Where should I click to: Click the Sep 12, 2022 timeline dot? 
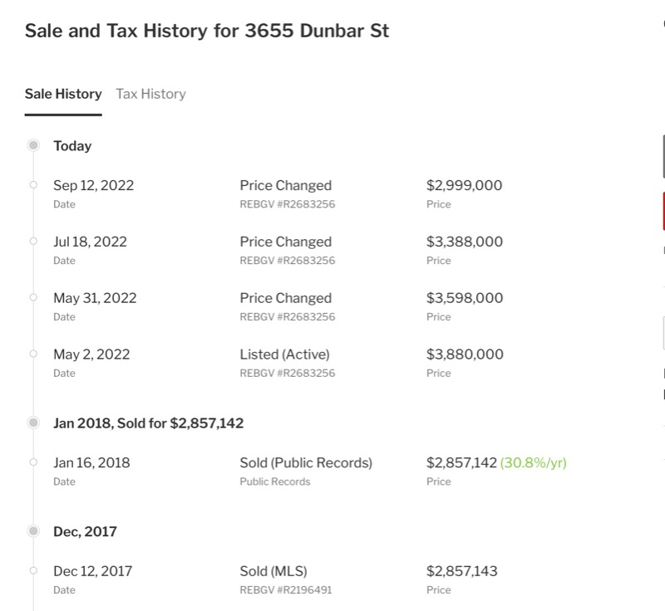(33, 185)
